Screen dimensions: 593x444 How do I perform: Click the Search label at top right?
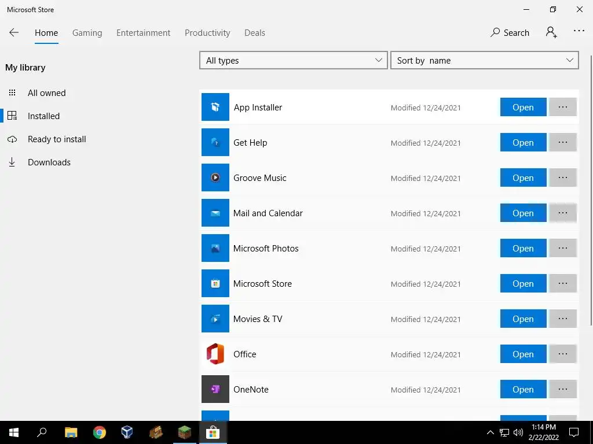click(x=516, y=33)
